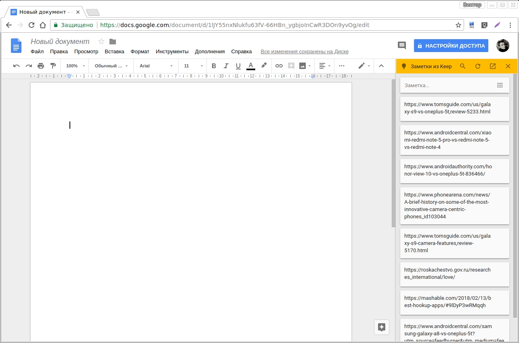This screenshot has height=343, width=519.
Task: Open the 100% zoom dropdown
Action: tap(76, 66)
